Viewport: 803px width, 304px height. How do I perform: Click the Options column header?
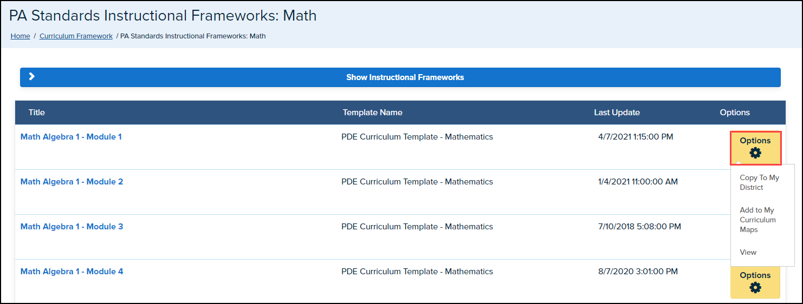click(x=735, y=113)
